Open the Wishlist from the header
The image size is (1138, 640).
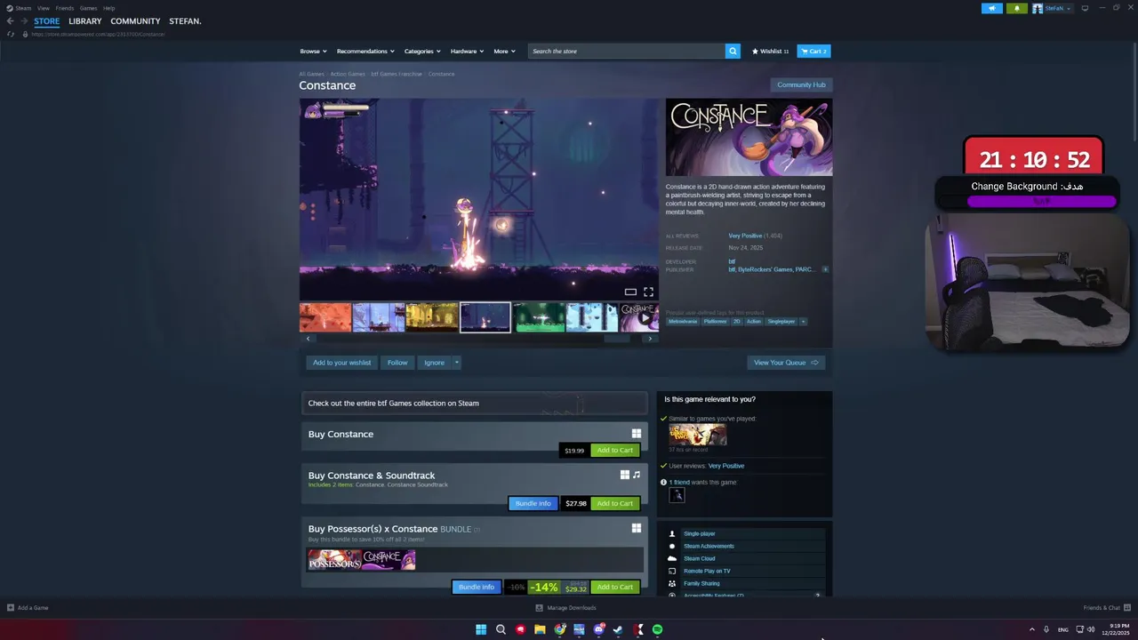[770, 52]
